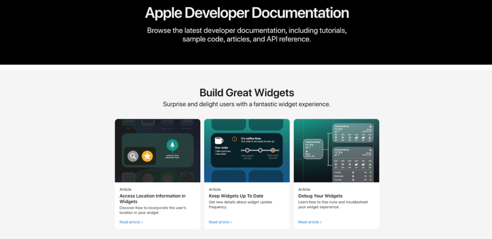Click the middle dot on order tracker
Viewport: 492px width, 239px height.
(x=260, y=151)
